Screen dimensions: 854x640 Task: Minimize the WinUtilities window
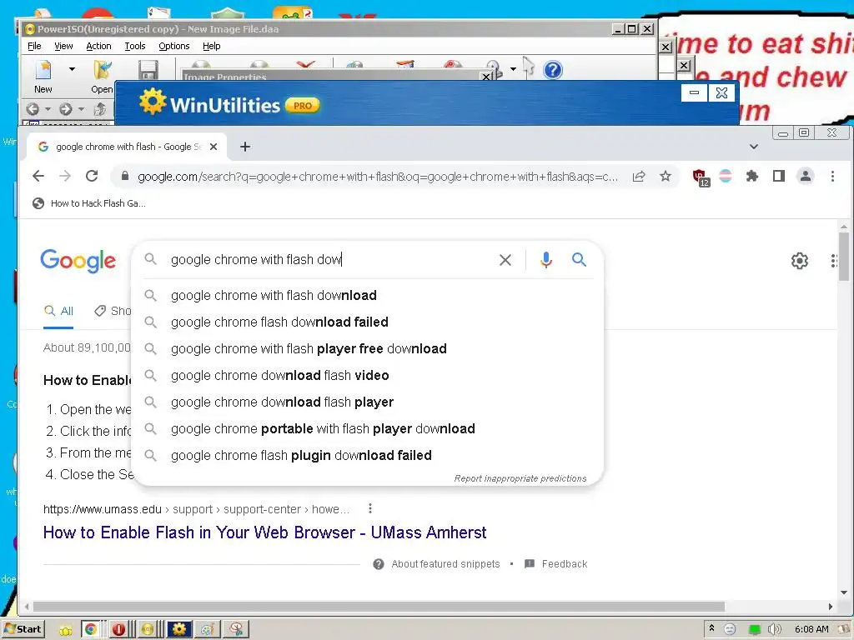click(694, 93)
